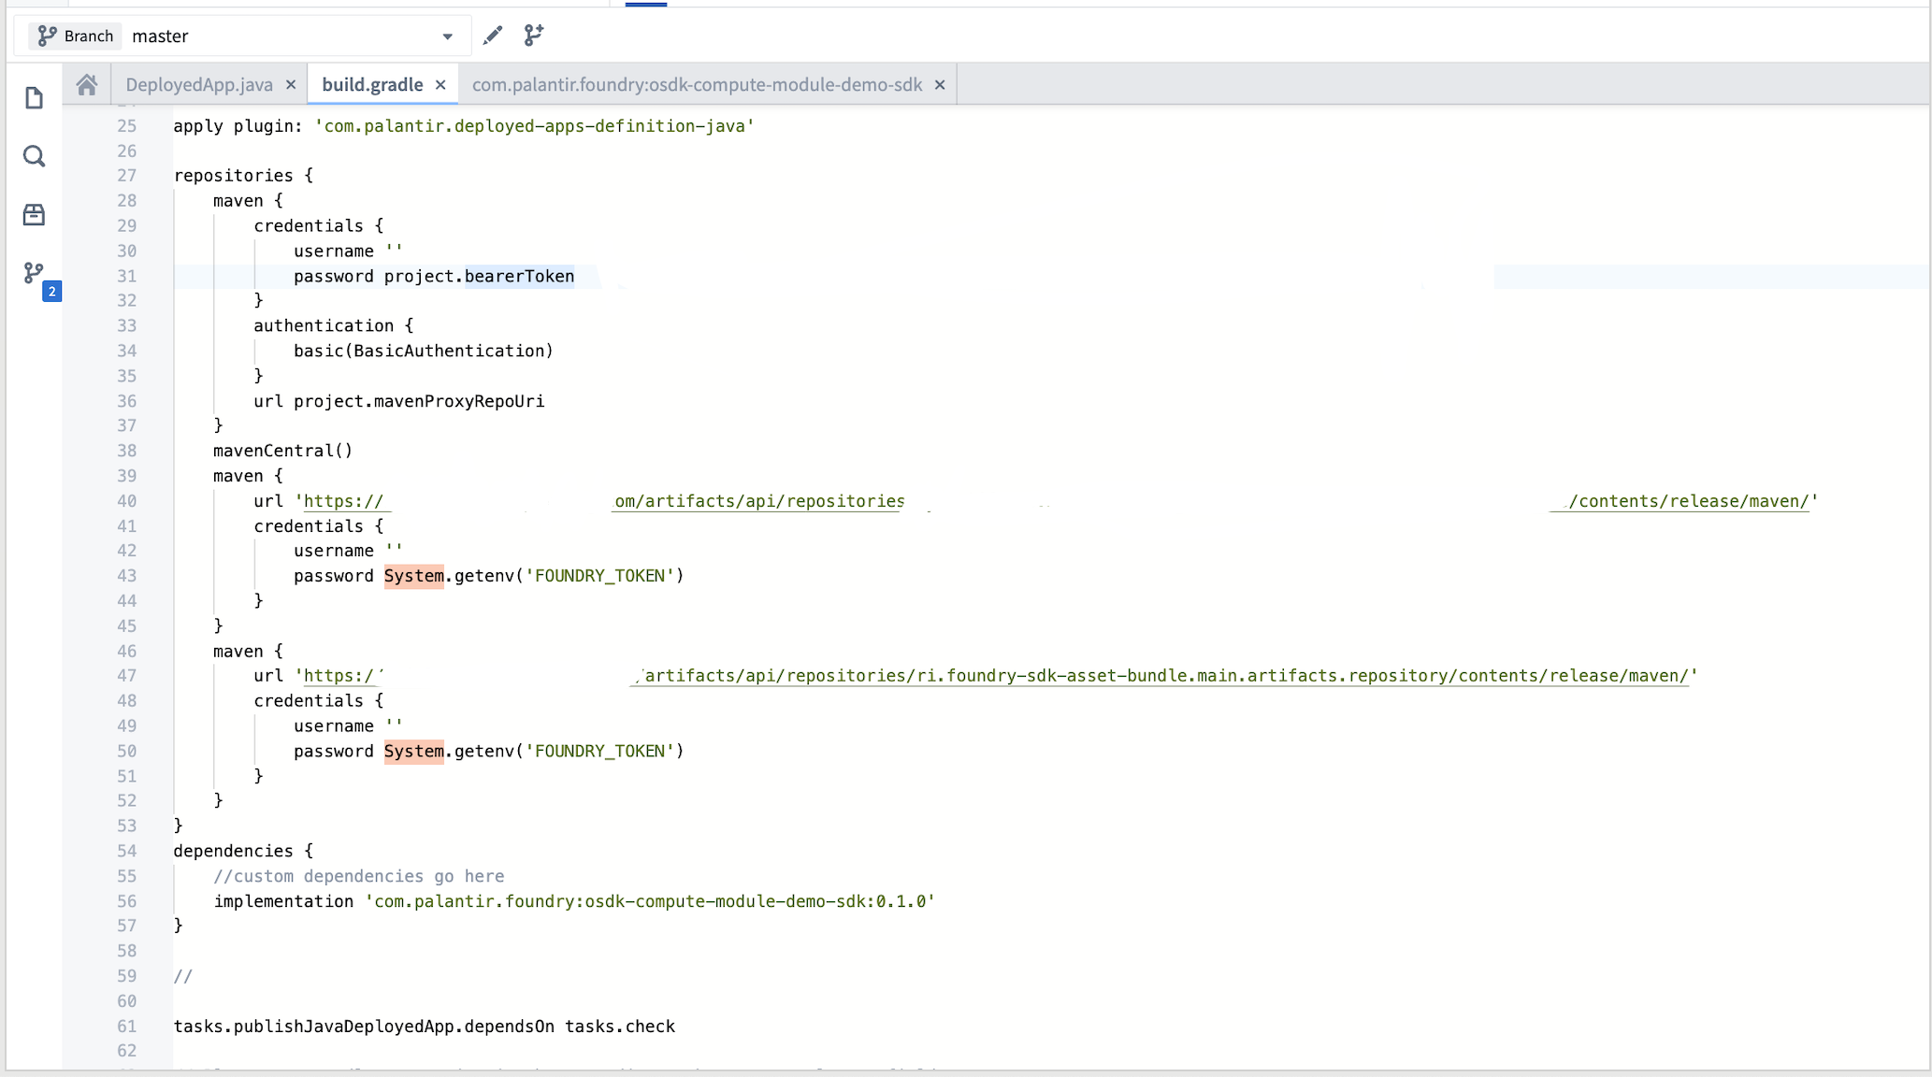This screenshot has height=1077, width=1932.
Task: Click the implementation dependency string on line 56
Action: (649, 901)
